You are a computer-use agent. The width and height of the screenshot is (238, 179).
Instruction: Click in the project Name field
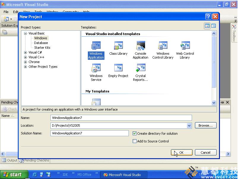[121, 118]
